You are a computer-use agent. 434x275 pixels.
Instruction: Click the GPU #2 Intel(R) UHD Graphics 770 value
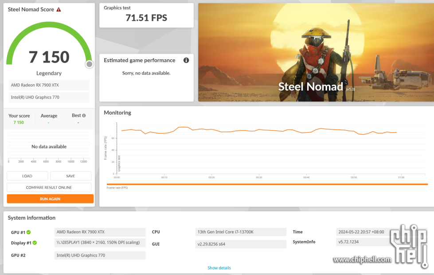point(100,255)
